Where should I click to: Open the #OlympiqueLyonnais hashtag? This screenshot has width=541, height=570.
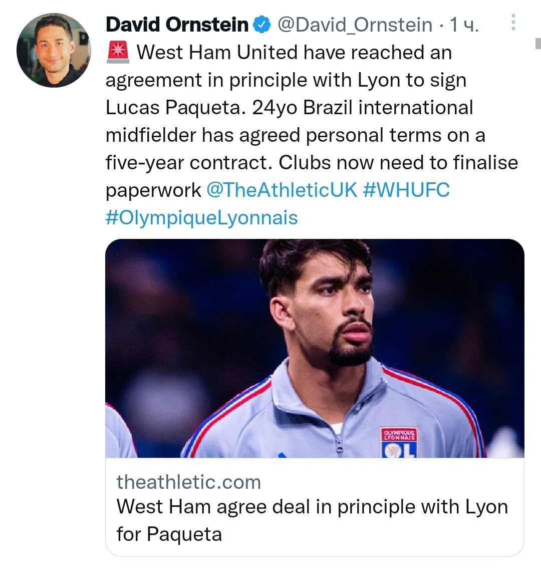click(201, 218)
